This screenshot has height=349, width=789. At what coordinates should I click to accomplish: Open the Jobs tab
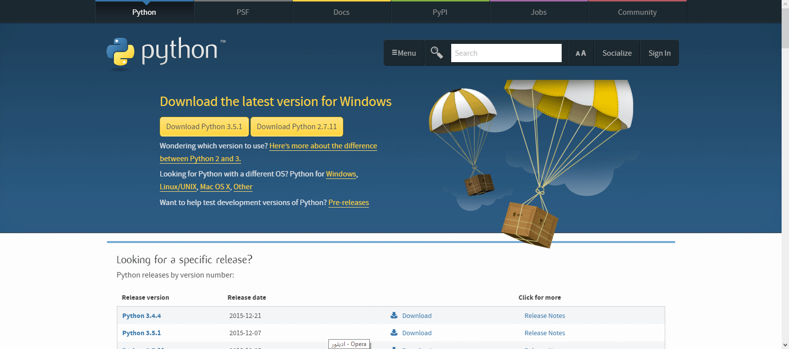click(x=539, y=12)
